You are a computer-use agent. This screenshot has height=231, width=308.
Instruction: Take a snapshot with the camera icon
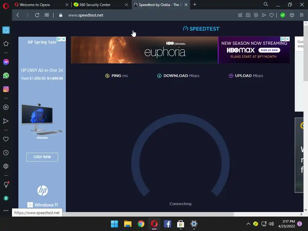coord(248,15)
